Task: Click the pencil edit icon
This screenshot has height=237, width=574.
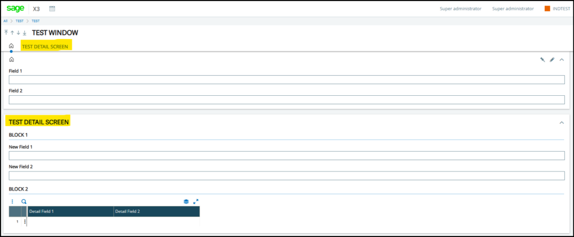Action: pyautogui.click(x=552, y=59)
